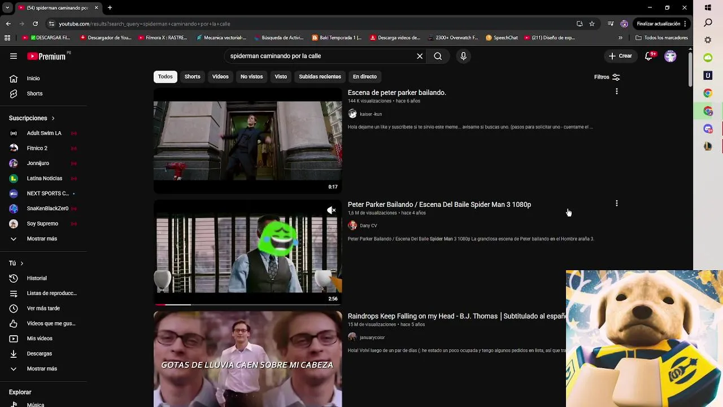Open the Dany CV channel avatar
The width and height of the screenshot is (723, 407).
click(x=352, y=226)
